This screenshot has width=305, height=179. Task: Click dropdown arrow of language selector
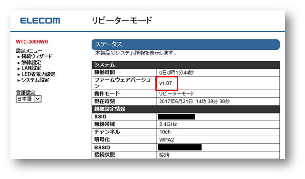38,99
